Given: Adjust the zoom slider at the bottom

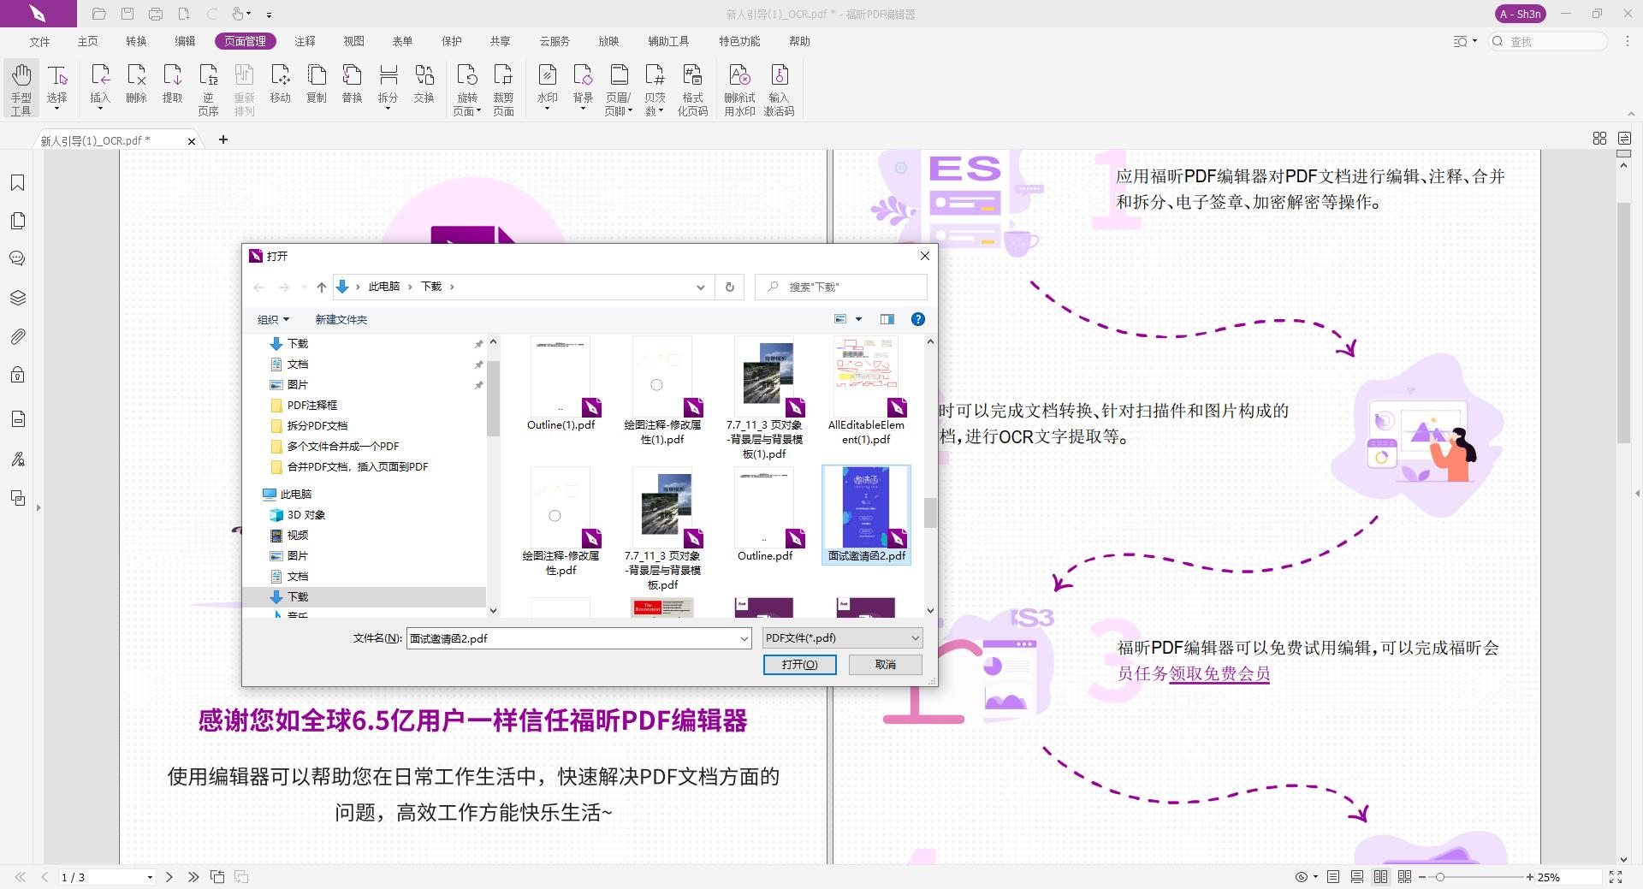Looking at the screenshot, I should 1442,877.
